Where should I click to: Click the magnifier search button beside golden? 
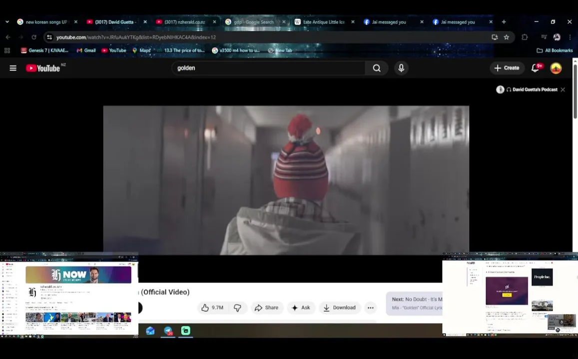376,68
